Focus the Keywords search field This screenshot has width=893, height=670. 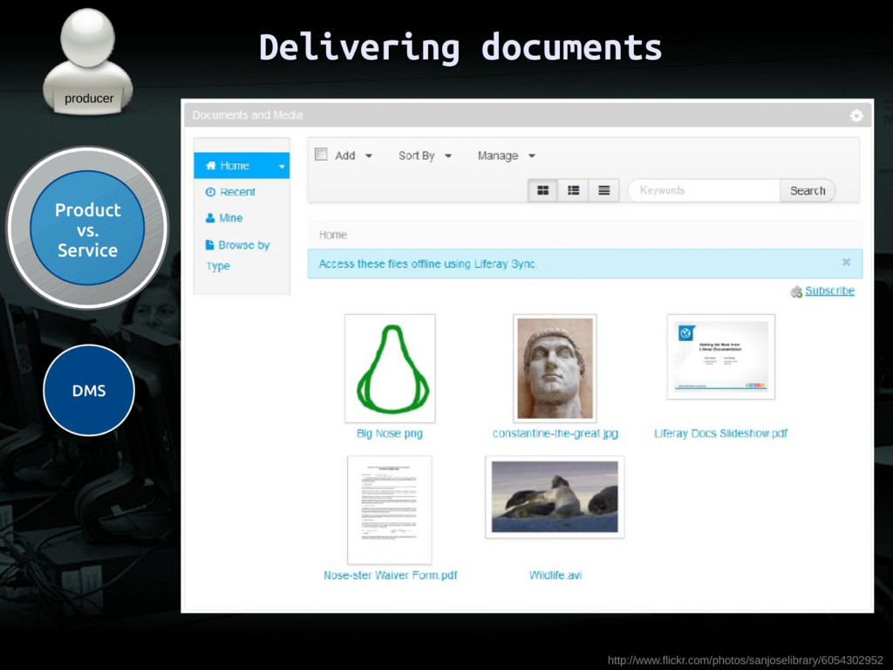pos(703,190)
